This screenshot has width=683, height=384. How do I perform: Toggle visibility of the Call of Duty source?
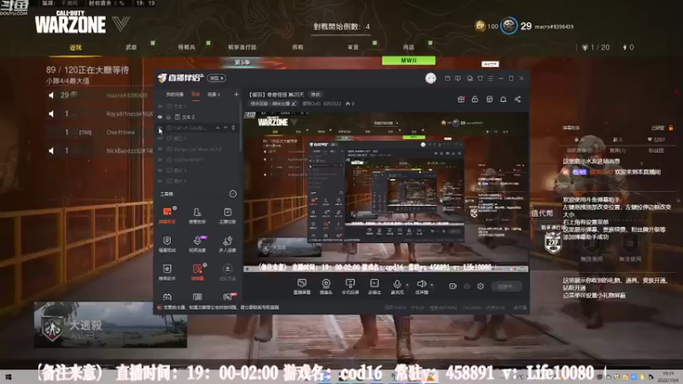tap(160, 127)
